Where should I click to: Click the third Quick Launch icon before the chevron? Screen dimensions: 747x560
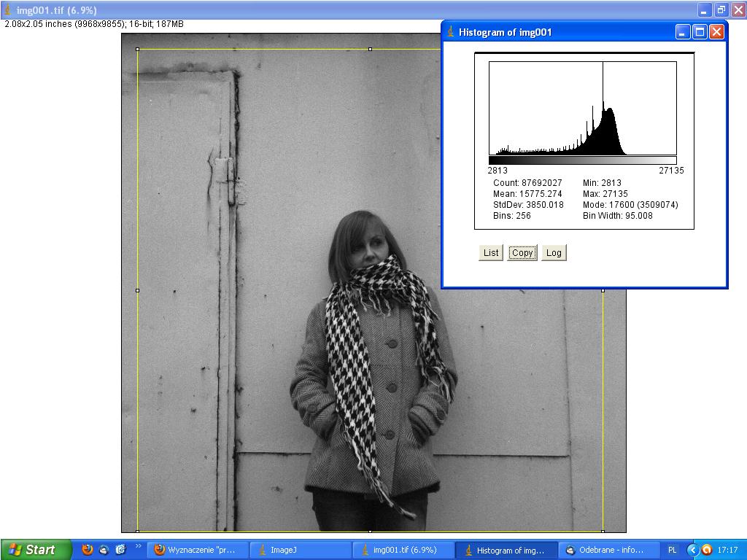[120, 550]
